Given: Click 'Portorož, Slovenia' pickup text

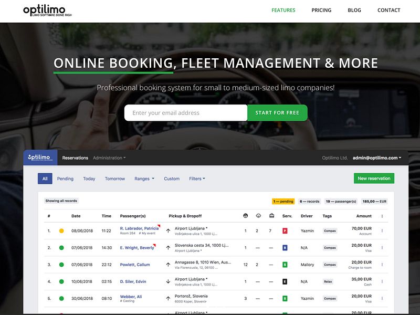Looking at the screenshot, I should 191,296.
